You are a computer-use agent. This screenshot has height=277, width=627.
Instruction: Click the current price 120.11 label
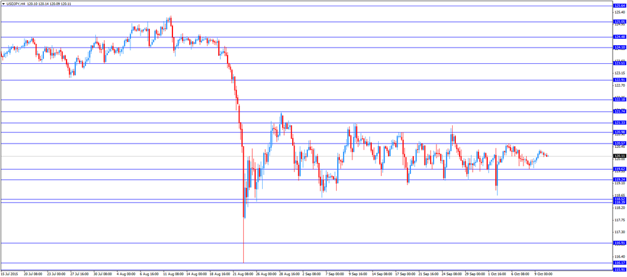click(x=619, y=156)
